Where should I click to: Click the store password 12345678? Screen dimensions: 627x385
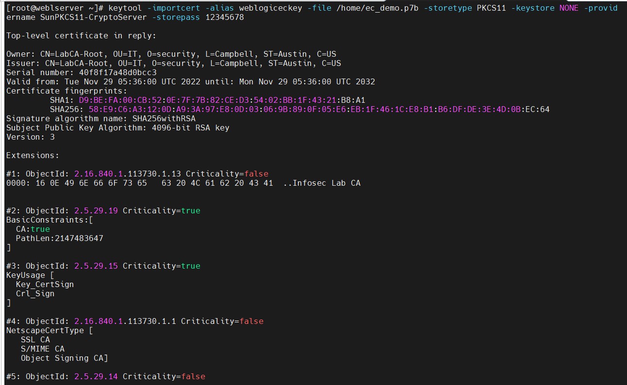(x=224, y=17)
